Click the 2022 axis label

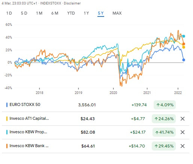click(x=178, y=93)
